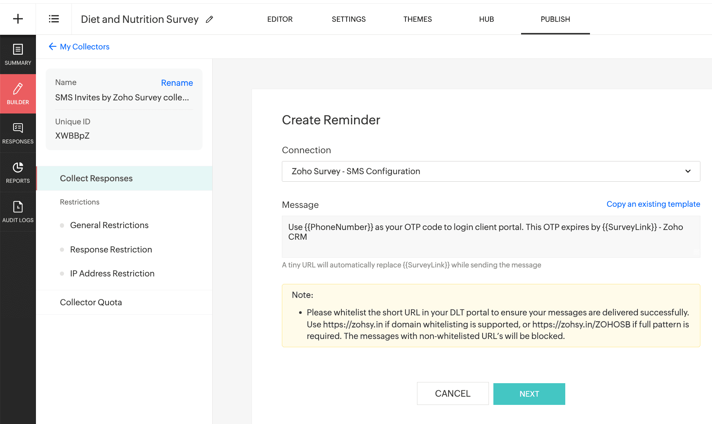Viewport: 712px width, 424px height.
Task: Select the Publish tab
Action: [x=556, y=19]
